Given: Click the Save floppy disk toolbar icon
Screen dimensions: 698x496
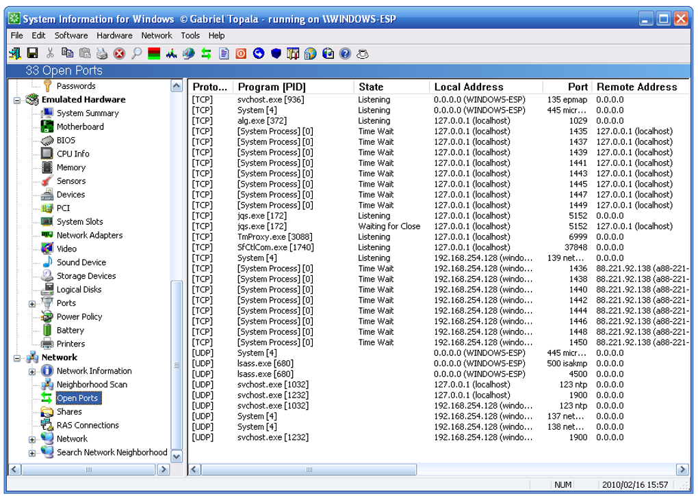Looking at the screenshot, I should point(32,53).
